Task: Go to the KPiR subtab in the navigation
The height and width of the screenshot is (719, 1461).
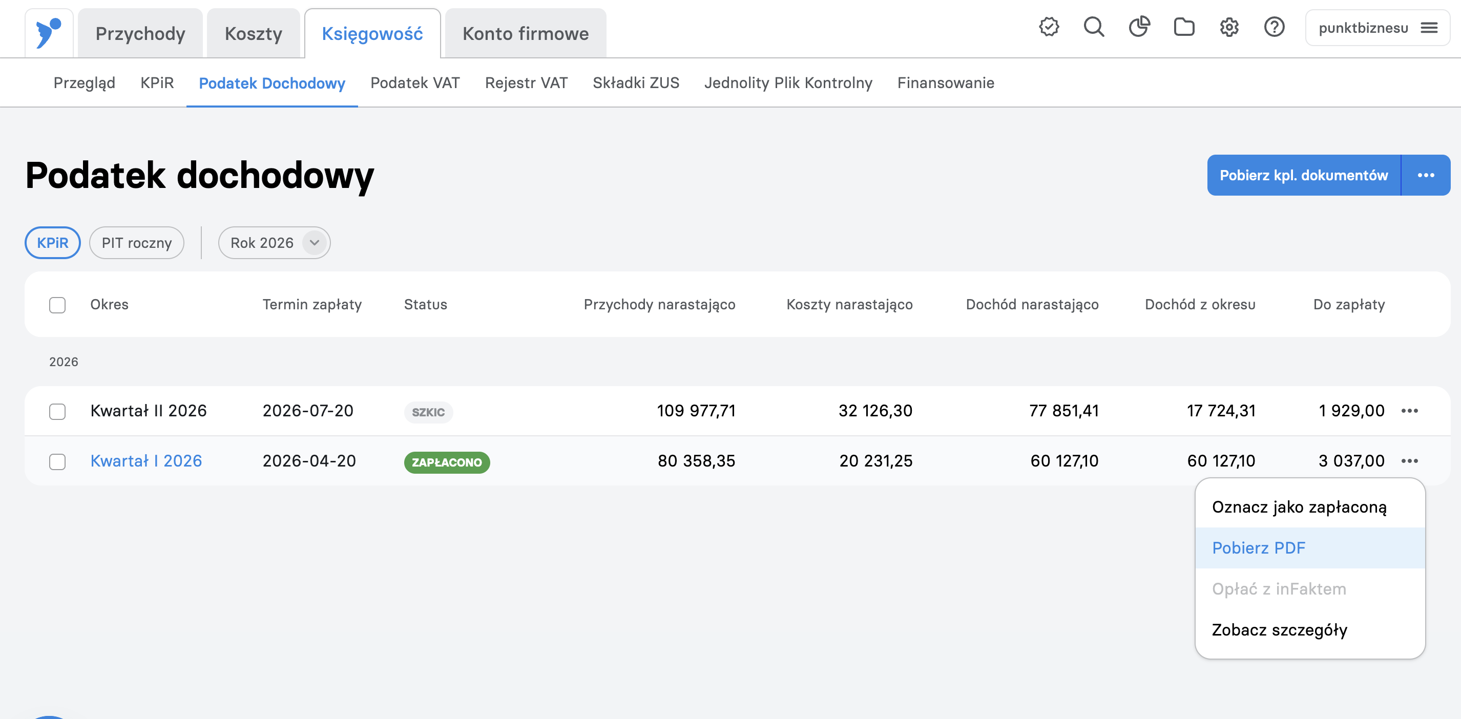Action: pyautogui.click(x=157, y=83)
